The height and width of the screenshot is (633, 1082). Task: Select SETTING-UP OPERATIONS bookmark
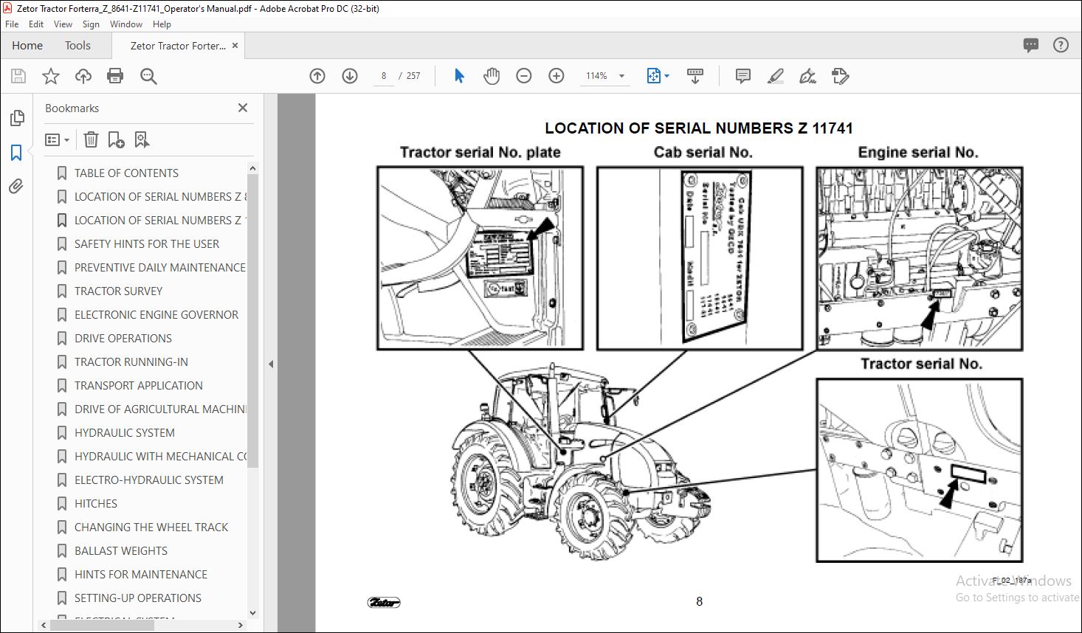(138, 598)
